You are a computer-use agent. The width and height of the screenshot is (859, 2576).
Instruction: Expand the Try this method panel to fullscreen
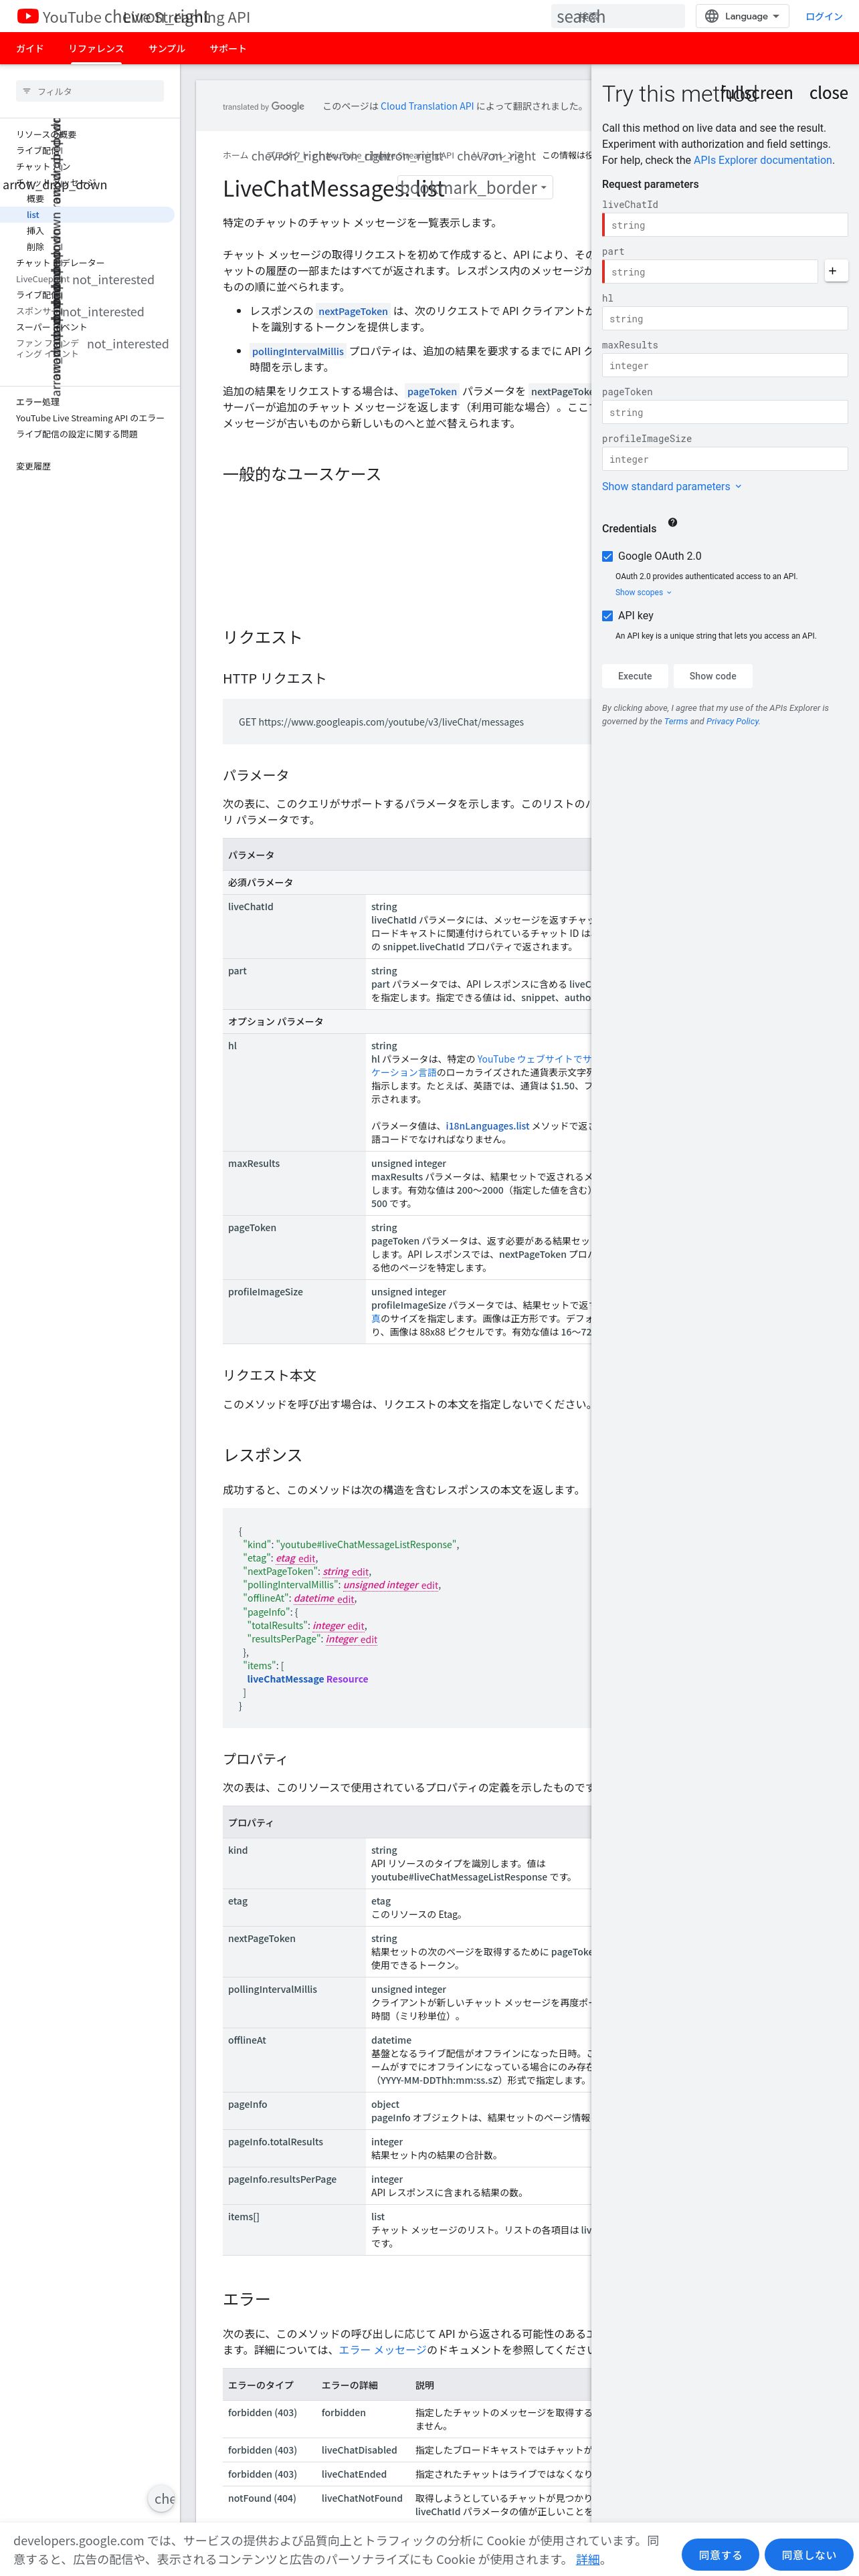pyautogui.click(x=756, y=93)
